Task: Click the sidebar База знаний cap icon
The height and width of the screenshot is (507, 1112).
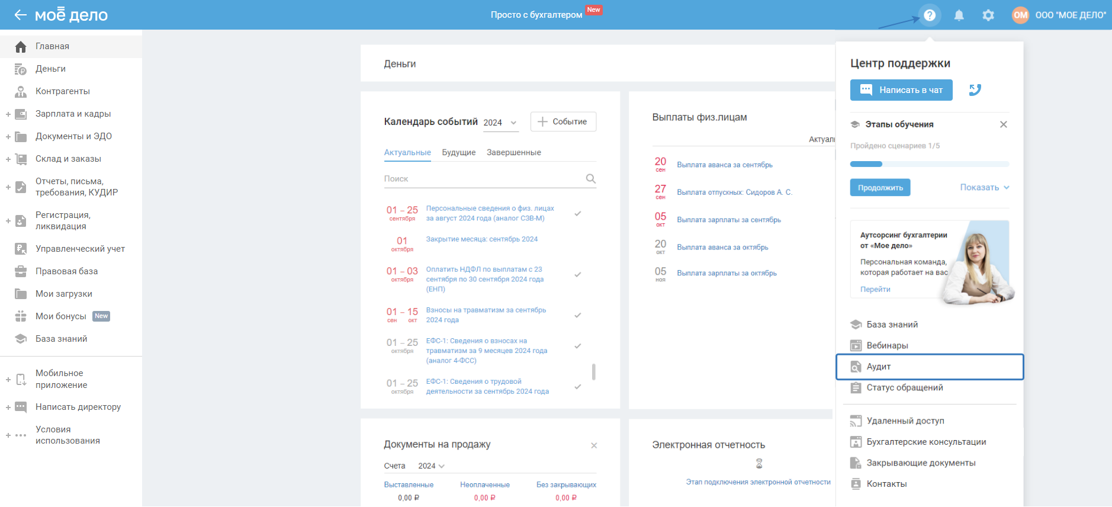Action: pos(21,339)
